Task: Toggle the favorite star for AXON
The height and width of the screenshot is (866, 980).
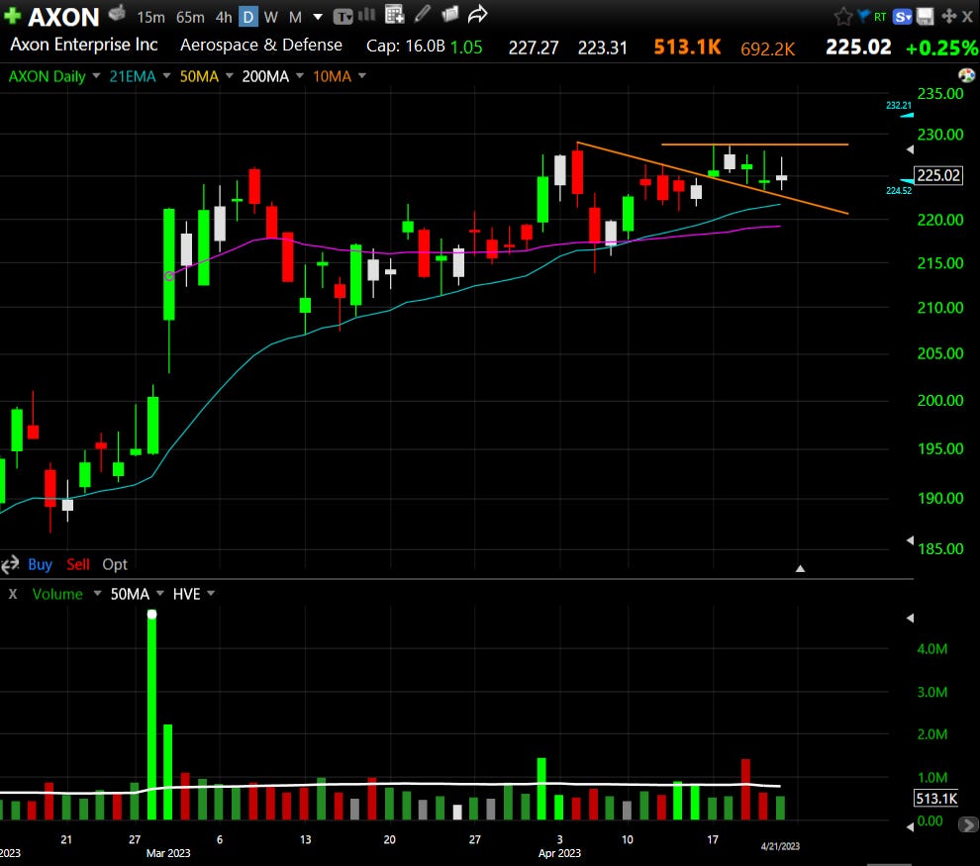Action: (x=843, y=17)
